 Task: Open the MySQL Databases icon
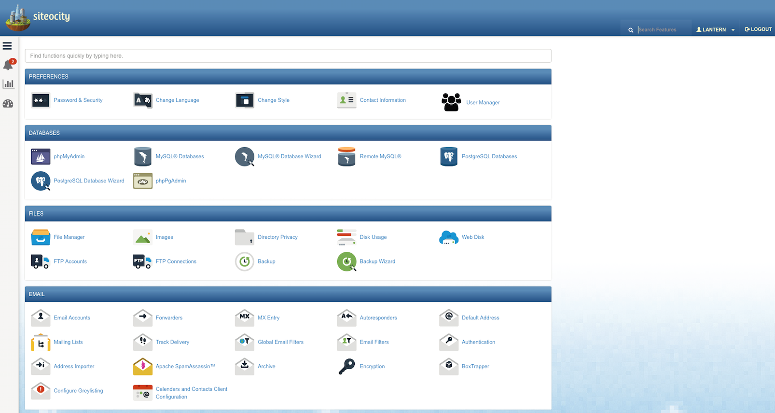(143, 156)
